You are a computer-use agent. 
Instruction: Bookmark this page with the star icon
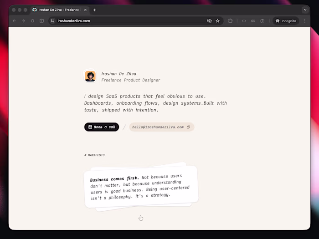[x=218, y=21]
